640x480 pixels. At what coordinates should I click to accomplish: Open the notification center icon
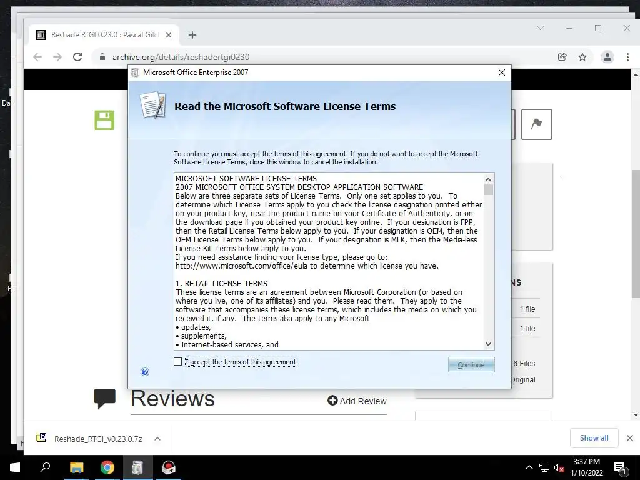(620, 467)
